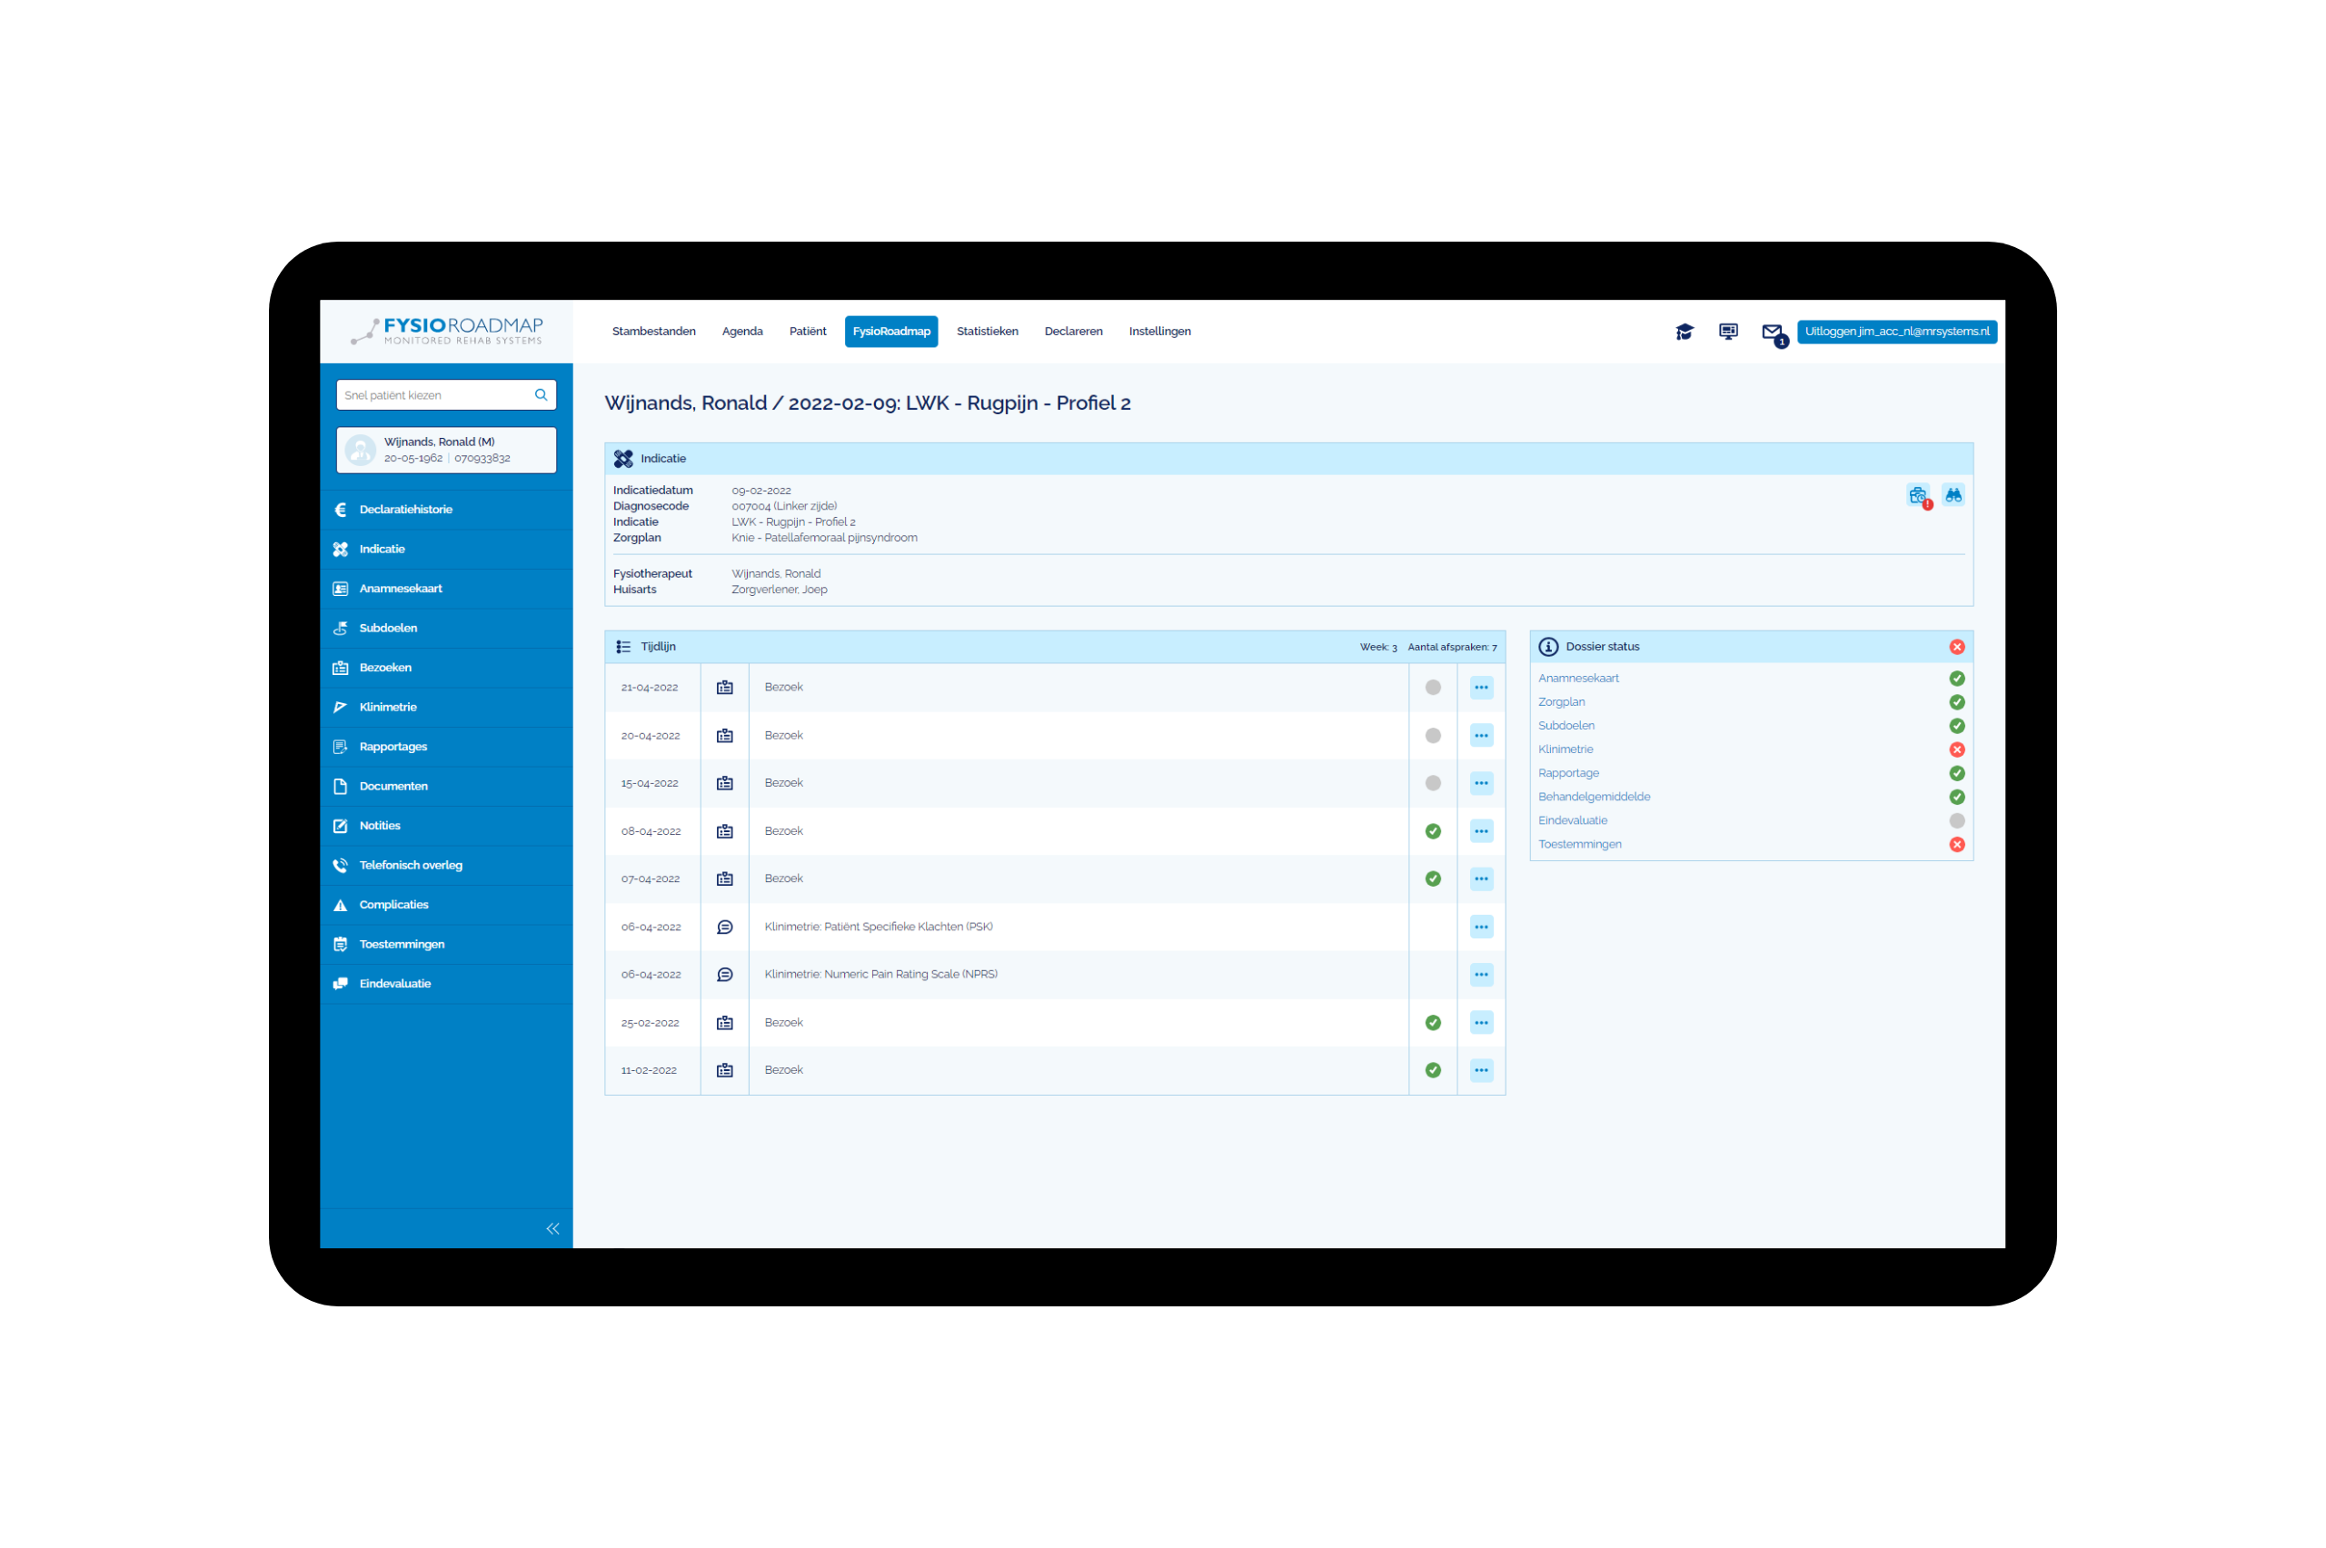Image resolution: width=2326 pixels, height=1548 pixels.
Task: Toggle grey status circle of 15-04-2022 visit
Action: 1433,783
